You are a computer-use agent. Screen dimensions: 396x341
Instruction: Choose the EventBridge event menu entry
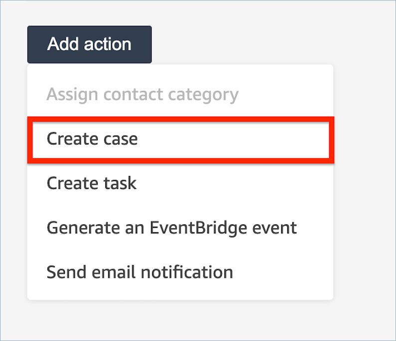click(x=172, y=228)
